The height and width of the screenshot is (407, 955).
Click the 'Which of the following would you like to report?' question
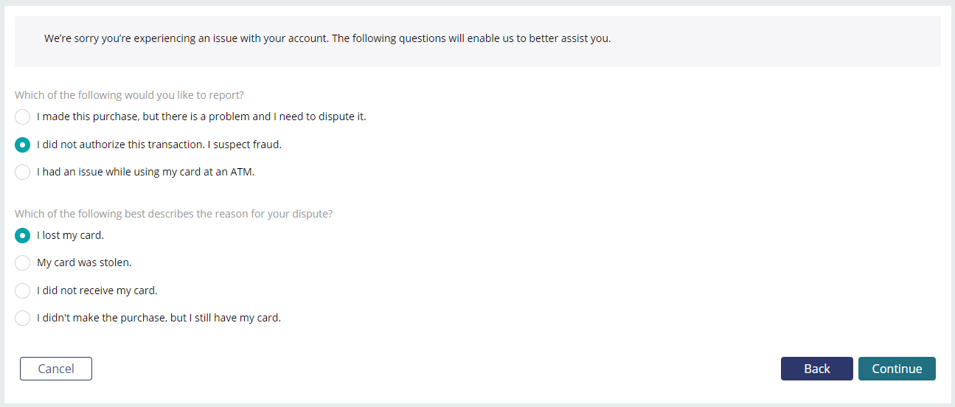click(x=130, y=95)
